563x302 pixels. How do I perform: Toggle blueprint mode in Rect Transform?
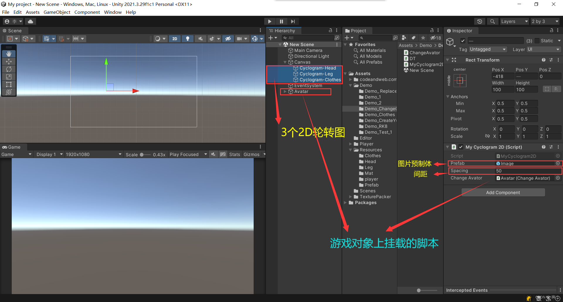pos(547,89)
